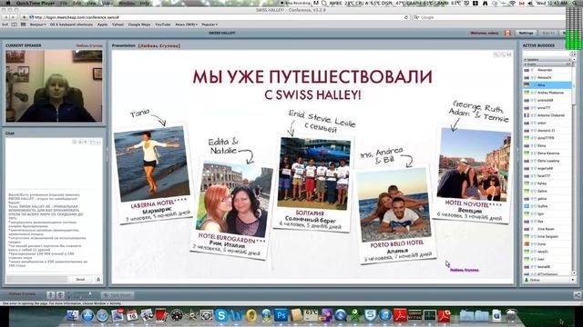This screenshot has width=583, height=327.
Task: Click the Safari back arrow button
Action: tap(5, 17)
